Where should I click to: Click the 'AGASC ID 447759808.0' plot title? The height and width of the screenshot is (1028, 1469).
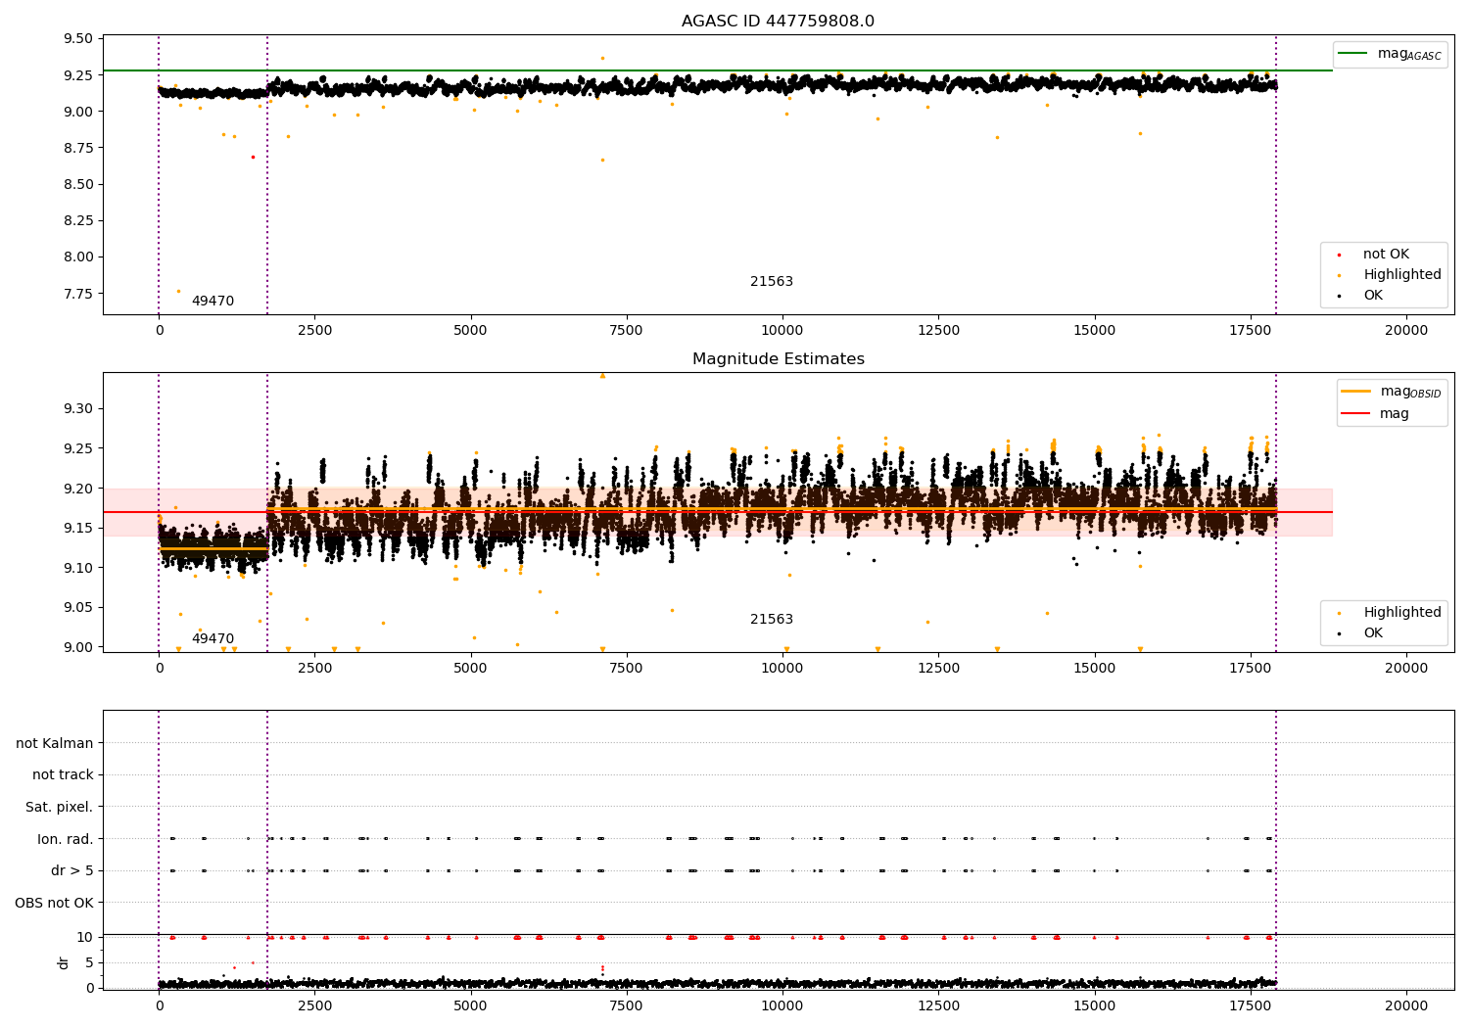point(778,22)
